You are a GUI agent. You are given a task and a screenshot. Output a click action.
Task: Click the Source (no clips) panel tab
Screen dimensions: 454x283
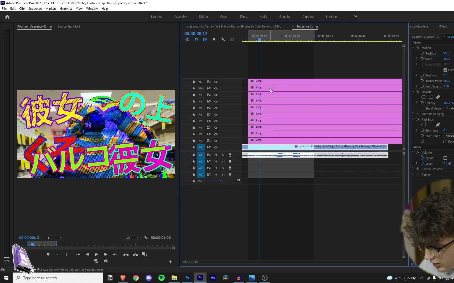pos(69,26)
